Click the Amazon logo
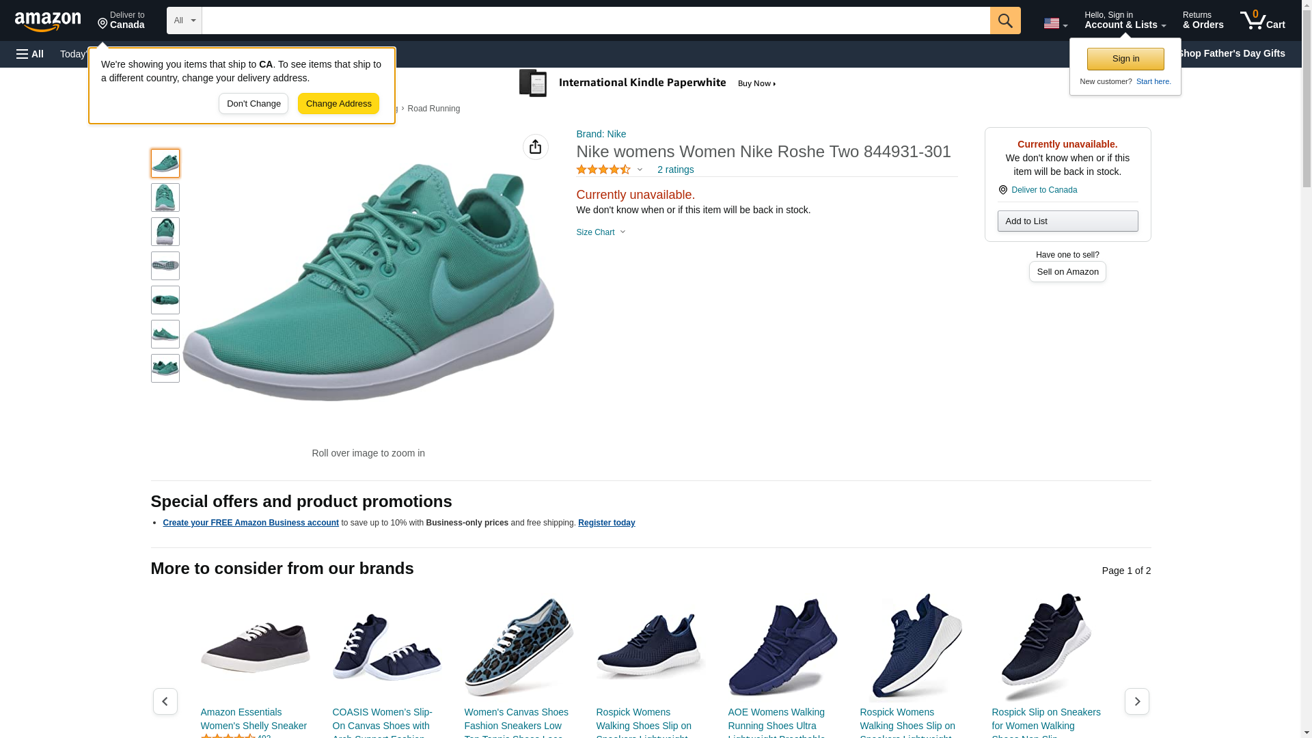The width and height of the screenshot is (1312, 738). pos(48,21)
